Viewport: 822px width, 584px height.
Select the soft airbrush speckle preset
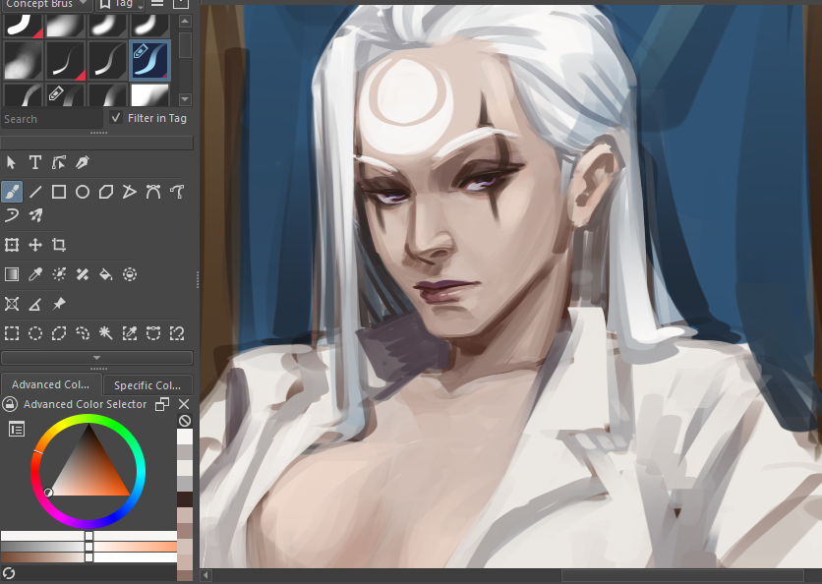click(23, 60)
